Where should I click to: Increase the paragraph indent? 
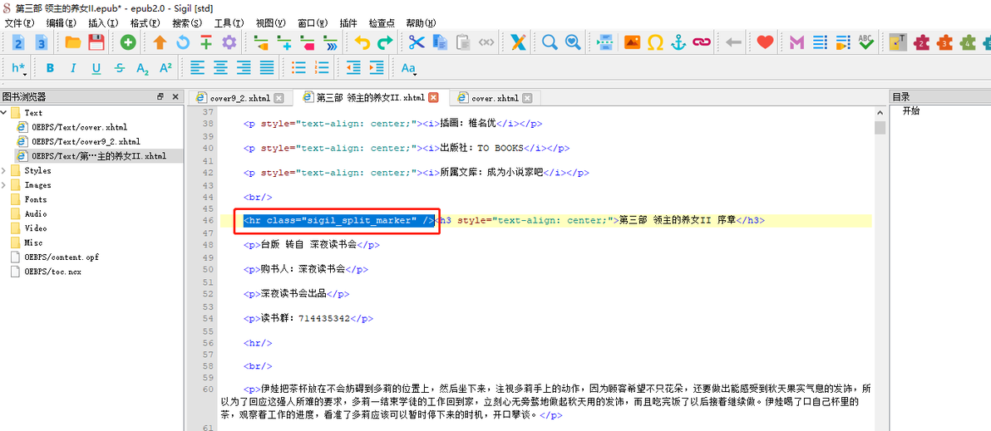click(x=377, y=68)
